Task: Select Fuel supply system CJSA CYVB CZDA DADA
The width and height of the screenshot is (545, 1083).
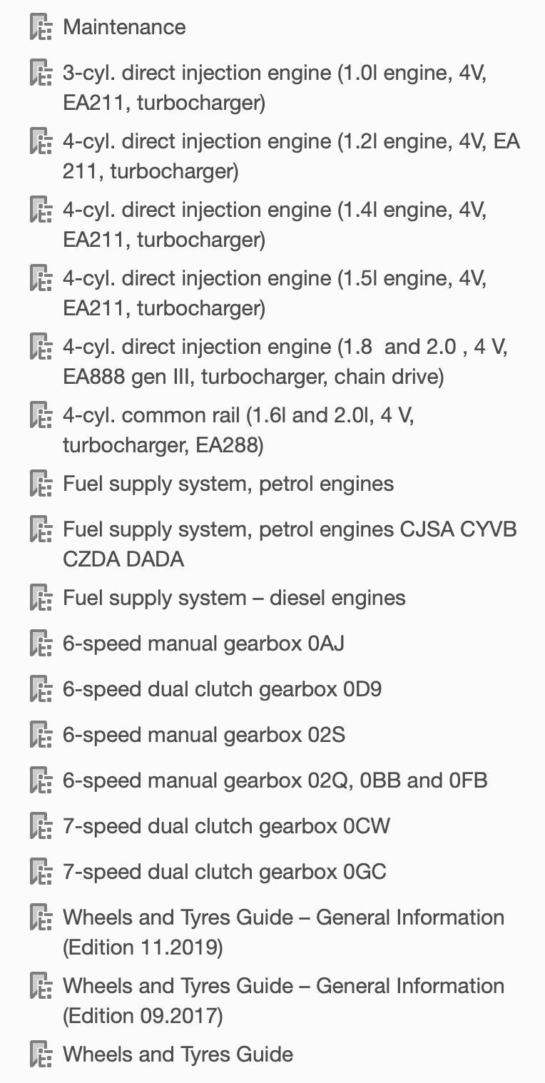Action: 290,544
